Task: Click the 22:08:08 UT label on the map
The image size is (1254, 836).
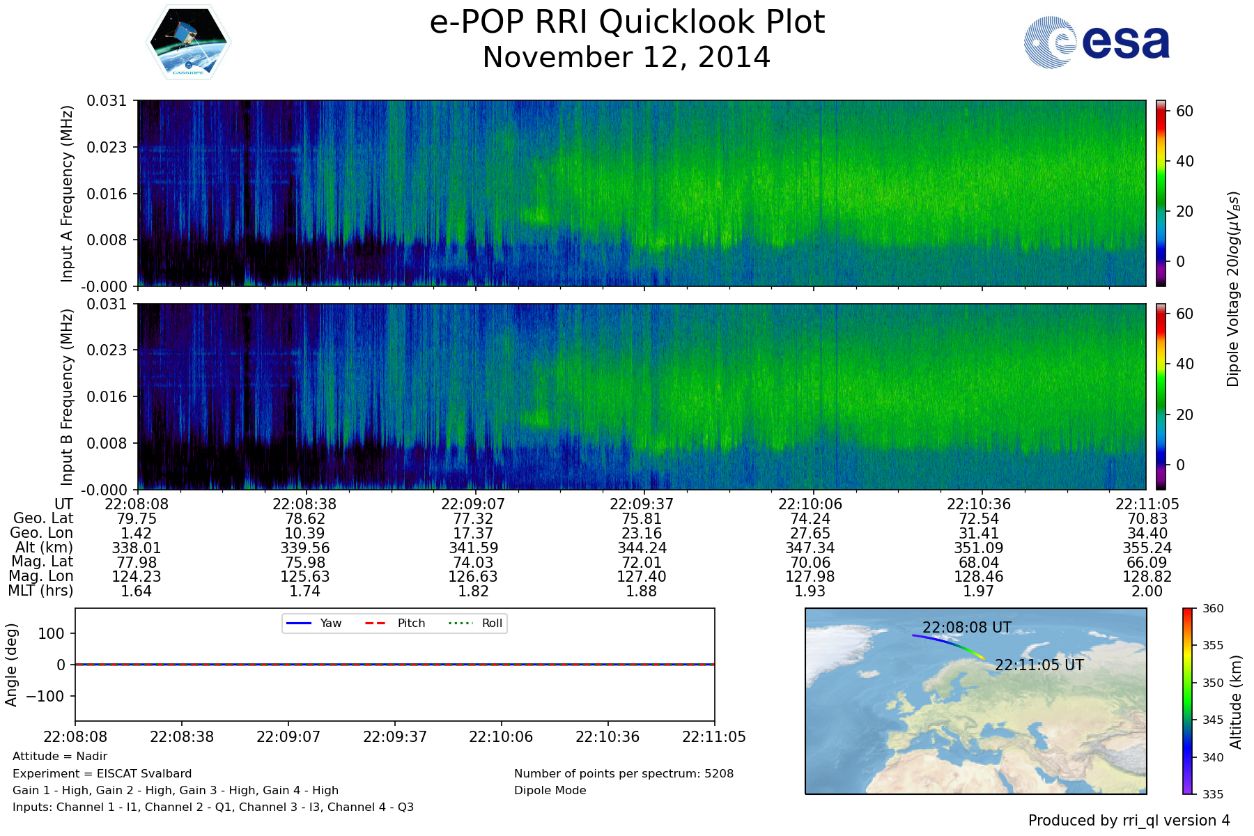Action: point(966,627)
